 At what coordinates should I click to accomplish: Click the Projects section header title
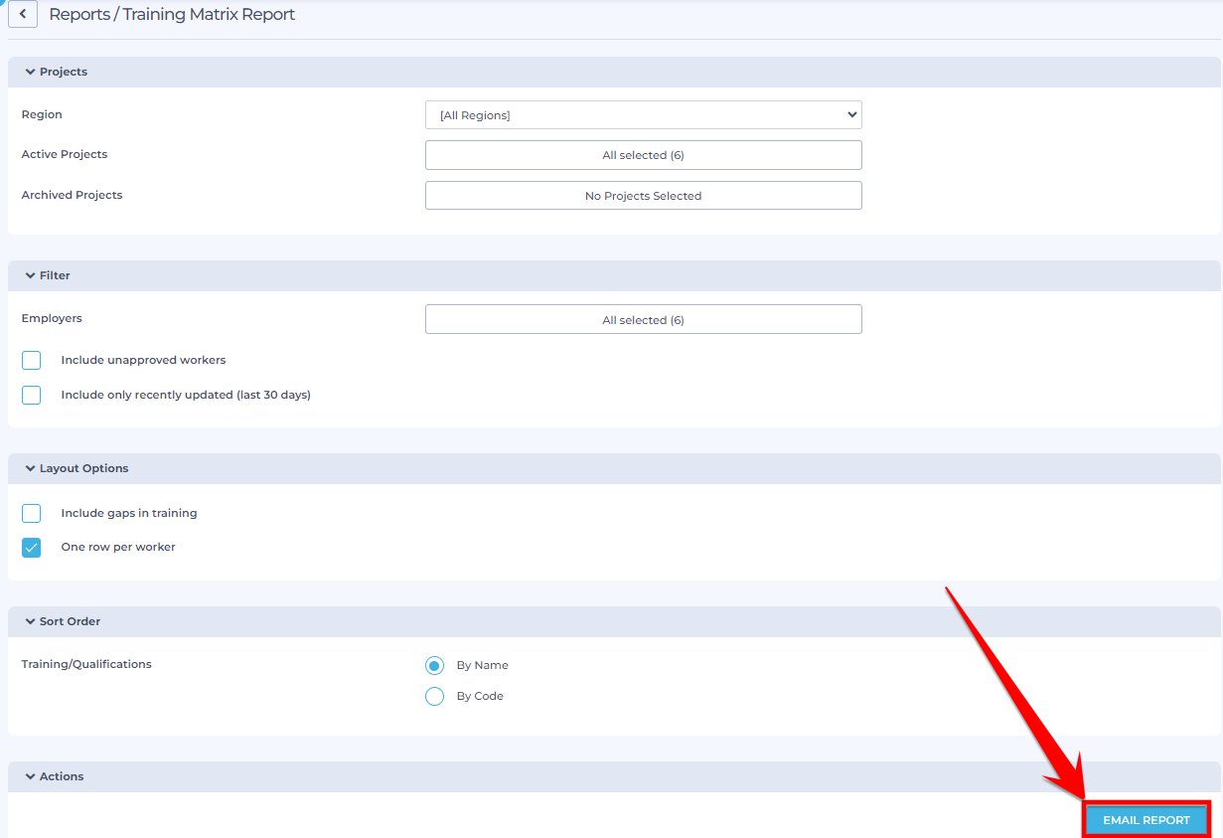(64, 72)
